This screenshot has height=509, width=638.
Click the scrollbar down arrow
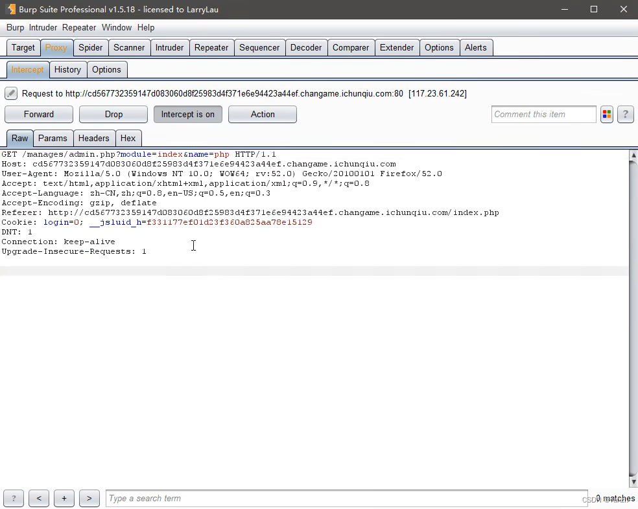point(633,482)
